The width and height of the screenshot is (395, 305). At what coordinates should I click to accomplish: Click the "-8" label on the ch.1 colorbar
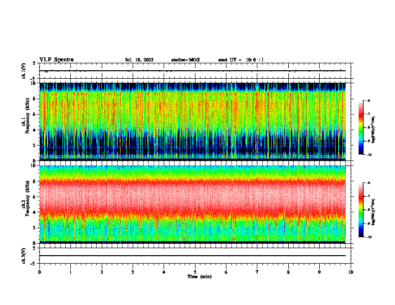tap(369, 128)
